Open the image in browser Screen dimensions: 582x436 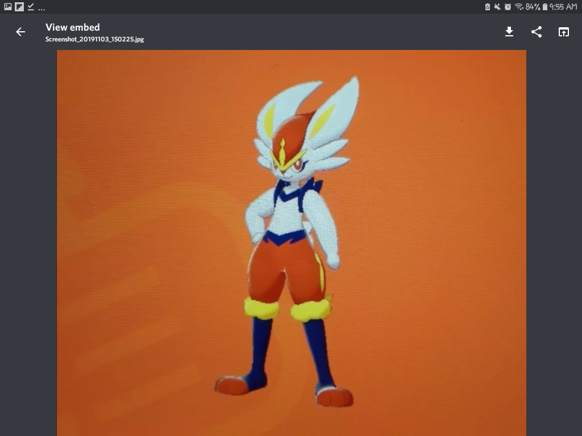[x=563, y=32]
